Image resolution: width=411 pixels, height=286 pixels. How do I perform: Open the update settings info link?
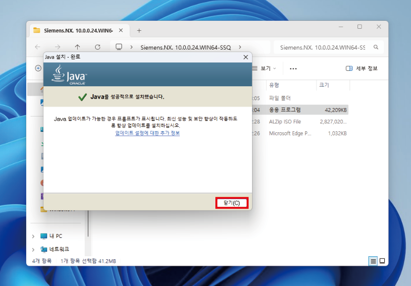[147, 133]
